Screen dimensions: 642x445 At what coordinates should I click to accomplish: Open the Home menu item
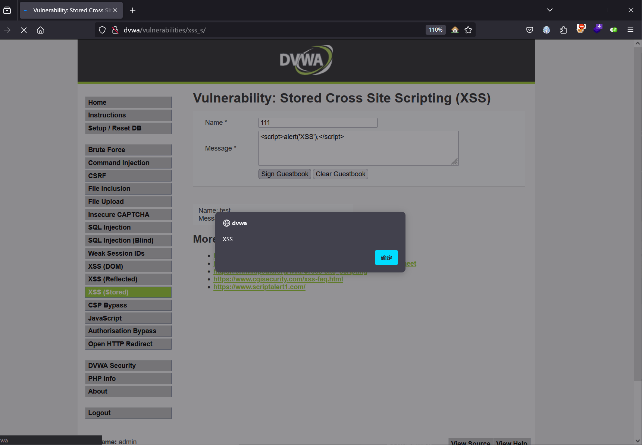click(x=128, y=102)
